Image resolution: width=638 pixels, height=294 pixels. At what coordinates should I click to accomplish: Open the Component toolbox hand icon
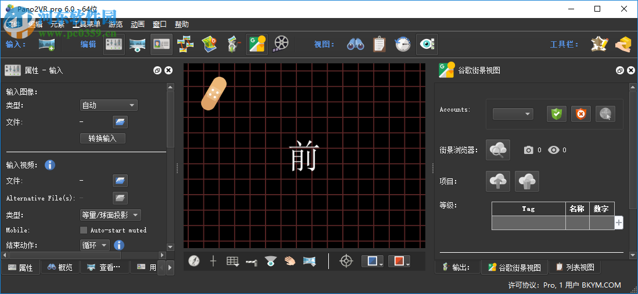622,44
